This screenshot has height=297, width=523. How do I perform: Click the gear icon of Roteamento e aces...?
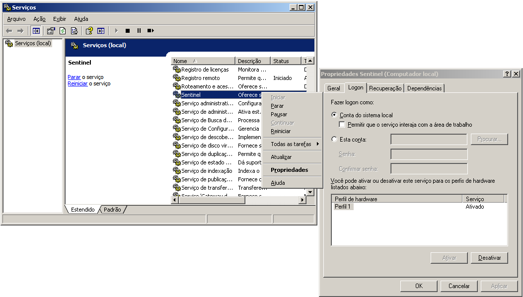(176, 86)
